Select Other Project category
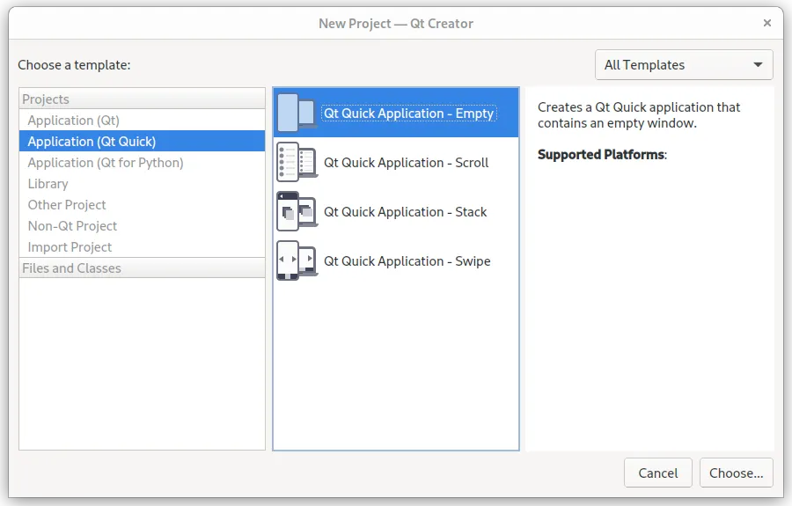This screenshot has width=792, height=506. 142,205
